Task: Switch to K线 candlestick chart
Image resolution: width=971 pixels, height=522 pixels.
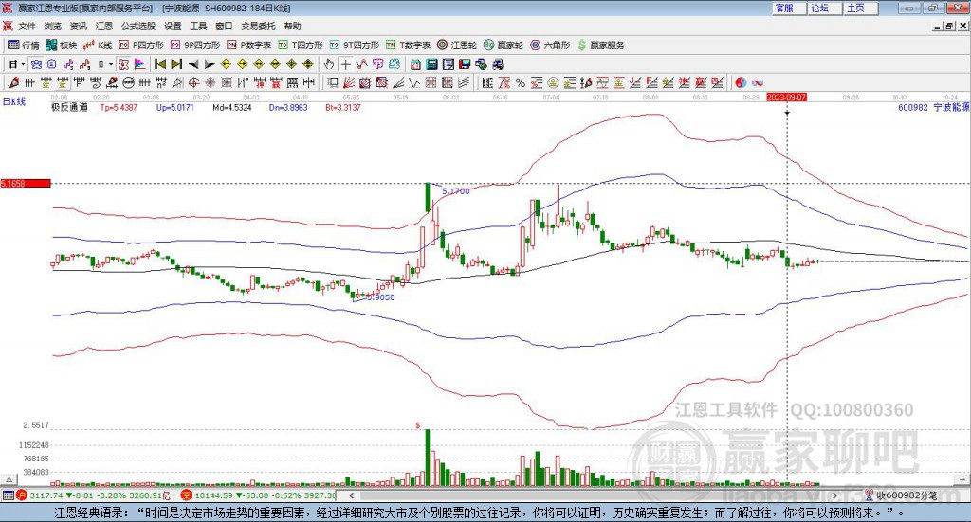Action: click(98, 45)
